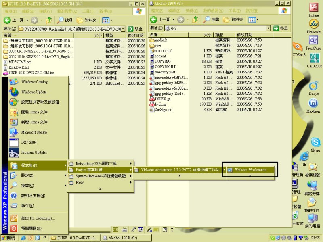Open the 搜尋(C) search submenu
Image resolution: width=323 pixels, height=242 pixels.
coord(38,186)
